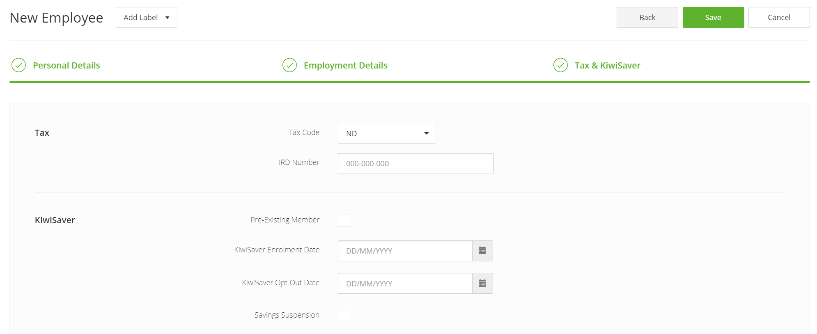Click the Personal Details checkmark icon
The image size is (817, 334).
[18, 65]
